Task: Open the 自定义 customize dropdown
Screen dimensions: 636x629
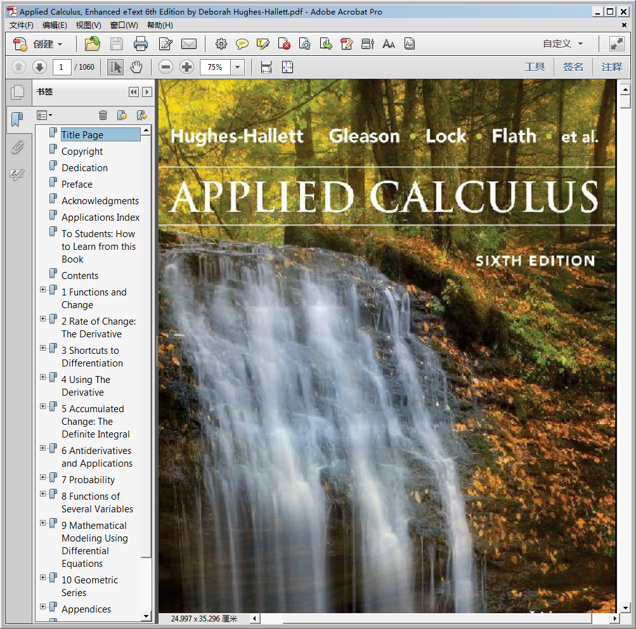Action: click(563, 44)
